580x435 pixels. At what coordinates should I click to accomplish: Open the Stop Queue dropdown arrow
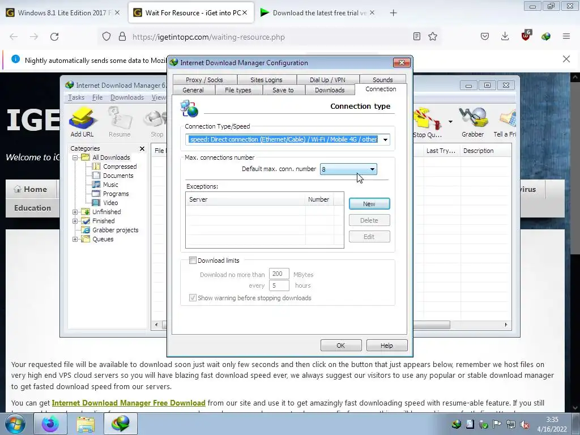(450, 122)
